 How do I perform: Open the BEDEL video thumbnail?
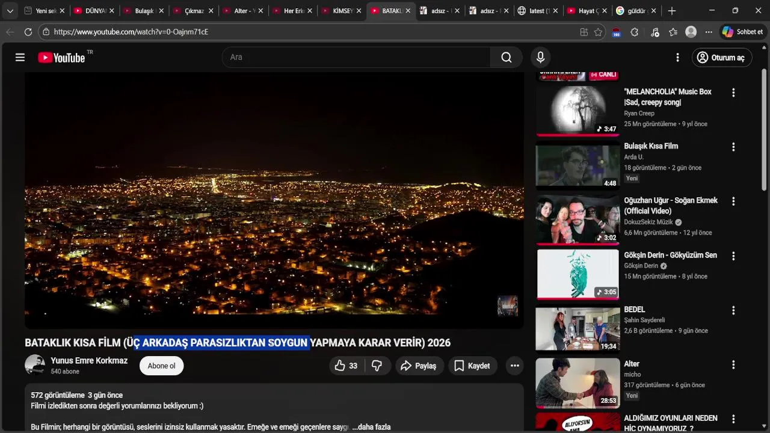click(x=577, y=329)
